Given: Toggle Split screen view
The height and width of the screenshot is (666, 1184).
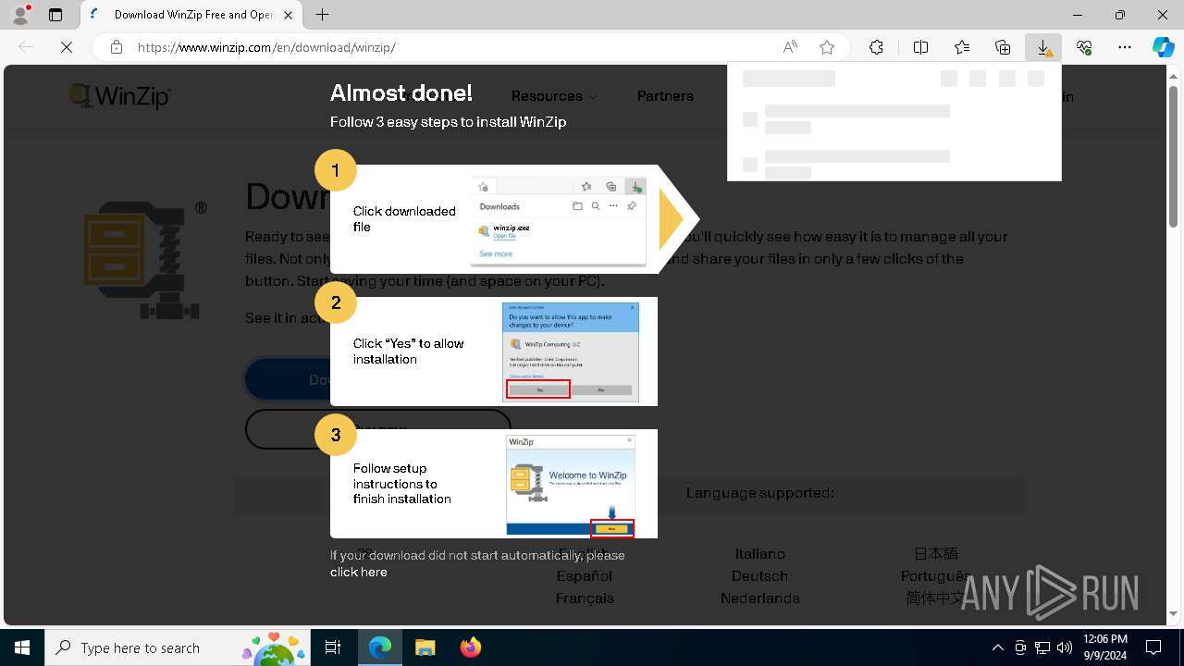Looking at the screenshot, I should point(921,47).
